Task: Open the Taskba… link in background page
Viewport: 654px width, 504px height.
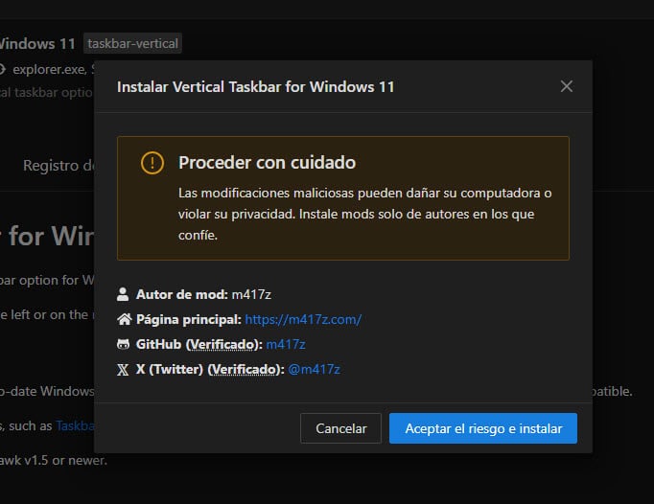Action: [x=75, y=425]
